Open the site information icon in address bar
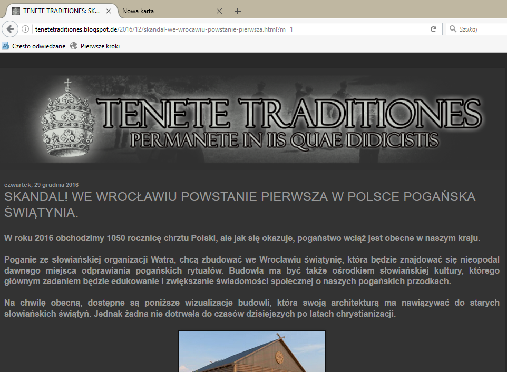The width and height of the screenshot is (507, 372). 25,29
